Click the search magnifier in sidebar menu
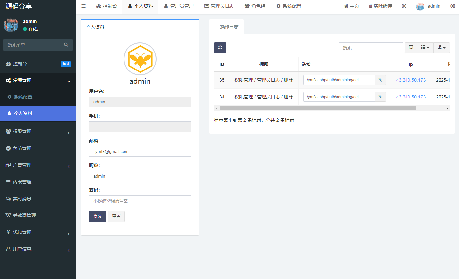This screenshot has height=279, width=459. (66, 45)
